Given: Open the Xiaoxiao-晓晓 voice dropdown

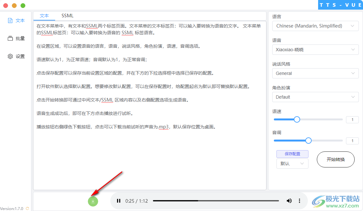Looking at the screenshot, I should click(315, 50).
